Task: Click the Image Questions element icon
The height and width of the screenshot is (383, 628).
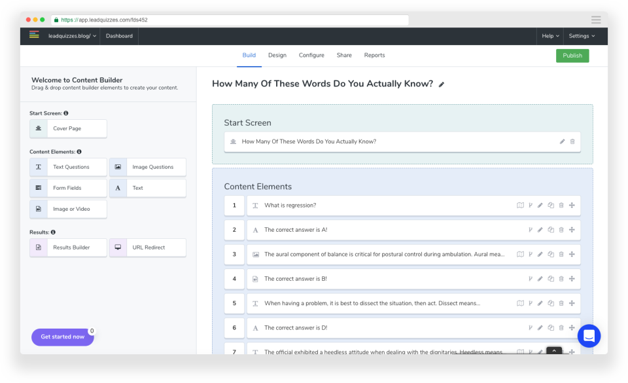Action: [x=120, y=167]
